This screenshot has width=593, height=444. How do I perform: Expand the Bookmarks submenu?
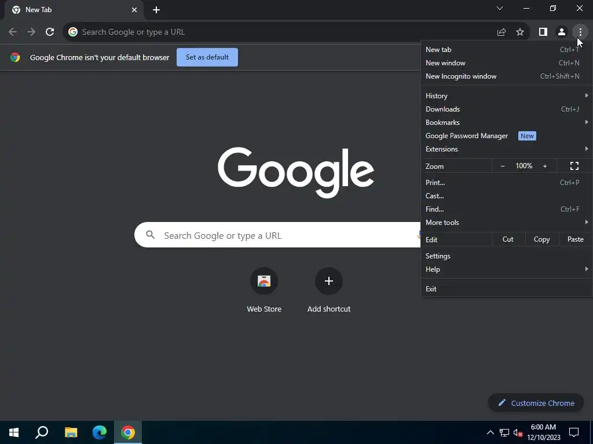coord(507,123)
